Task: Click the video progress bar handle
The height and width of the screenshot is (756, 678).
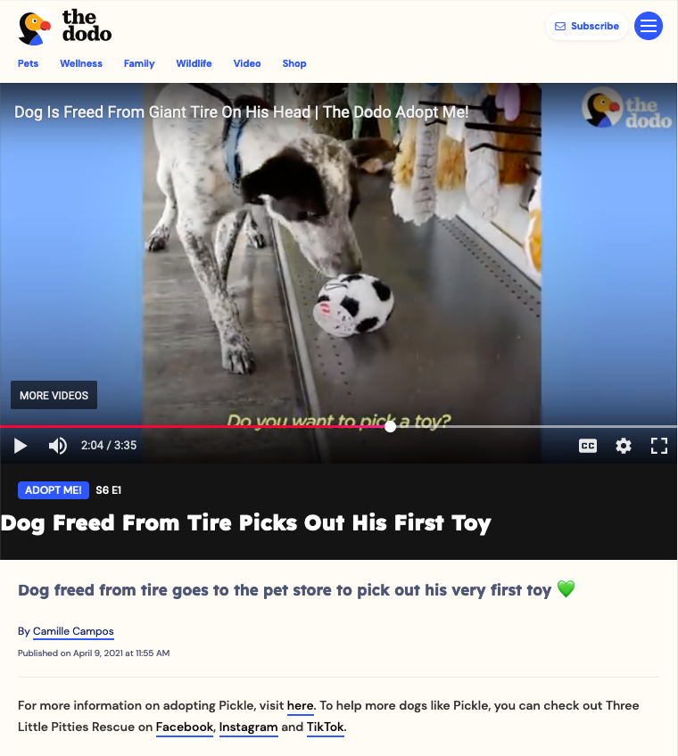Action: tap(391, 427)
